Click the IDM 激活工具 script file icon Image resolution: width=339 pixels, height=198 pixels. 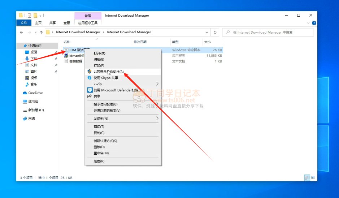(x=66, y=50)
